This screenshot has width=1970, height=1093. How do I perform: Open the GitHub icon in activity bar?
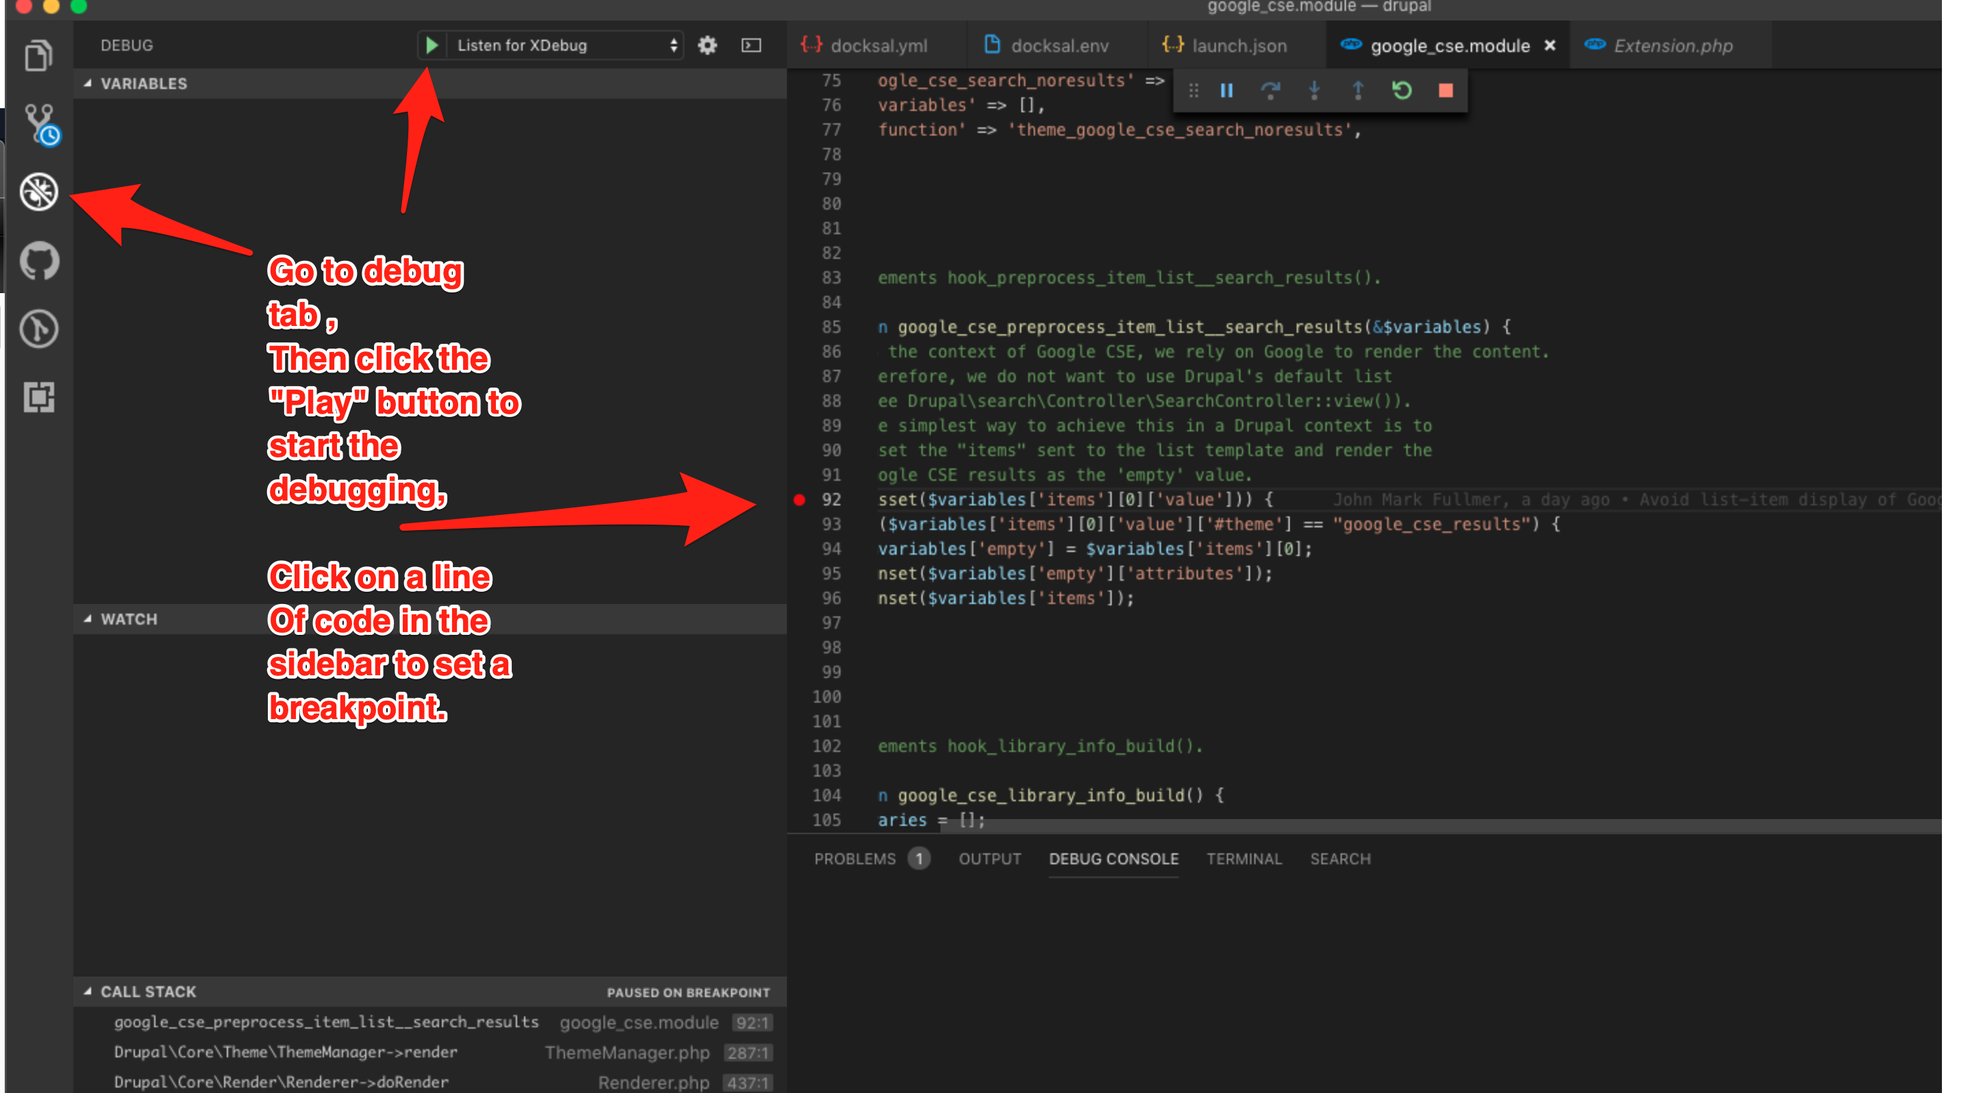tap(38, 261)
